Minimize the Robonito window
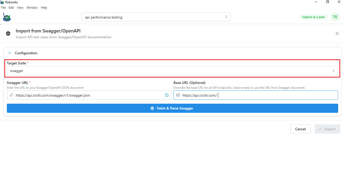Screen dimensions: 345x183 click(x=316, y=2)
